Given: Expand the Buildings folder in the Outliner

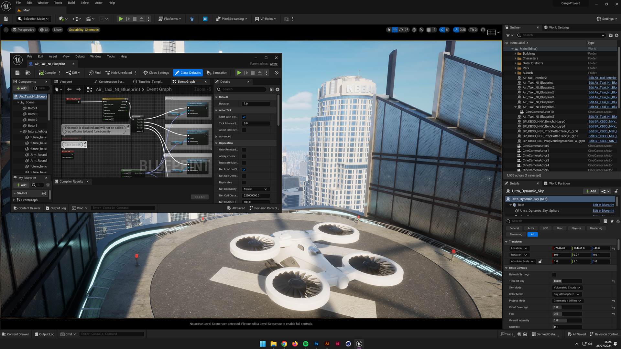Looking at the screenshot, I should 516,54.
